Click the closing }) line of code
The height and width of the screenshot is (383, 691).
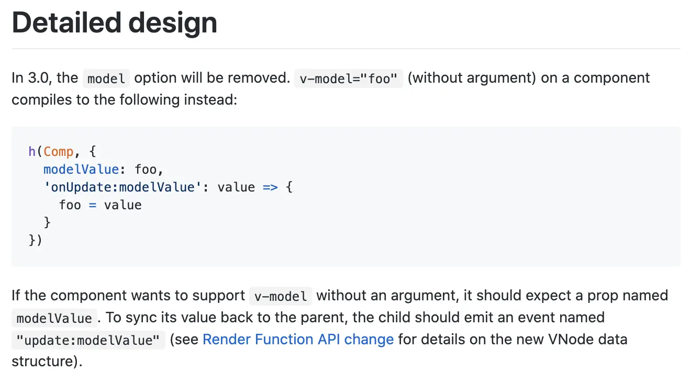pos(35,240)
